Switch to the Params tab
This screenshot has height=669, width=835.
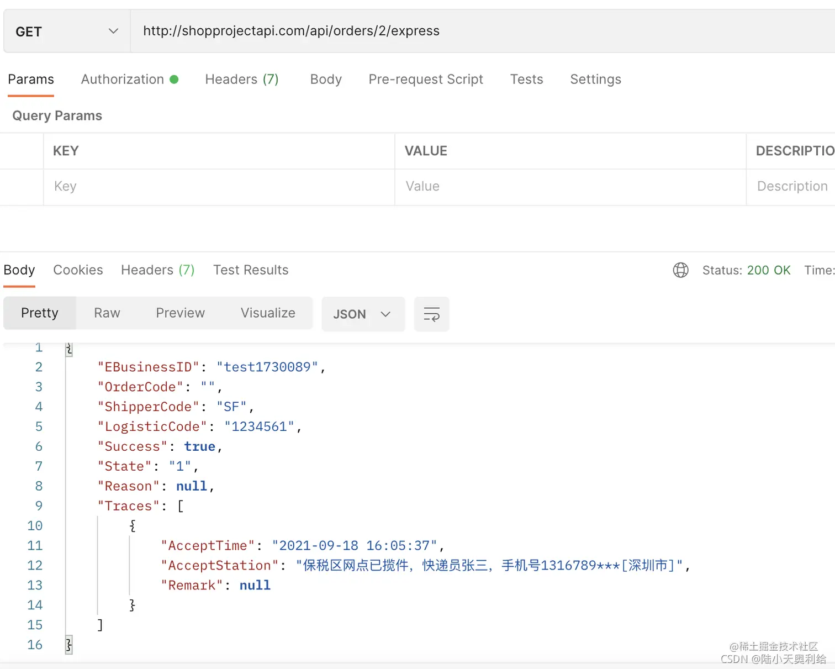point(31,80)
